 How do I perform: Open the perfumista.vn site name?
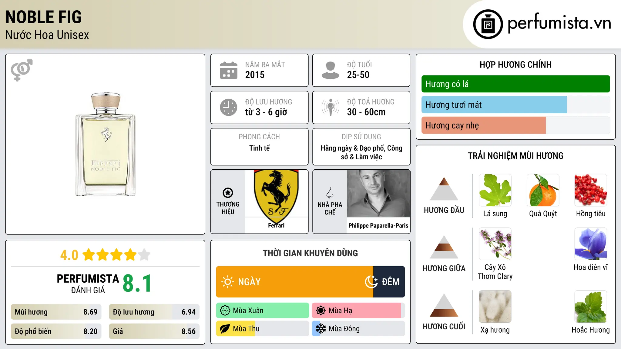559,23
